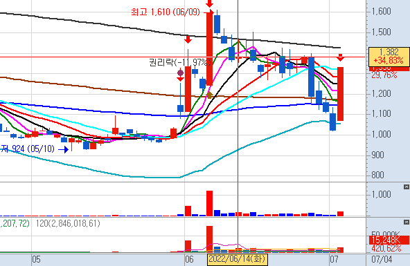Close the trading value panel with its X icon
Image resolution: width=410 pixels, height=266 pixels.
(x=406, y=222)
